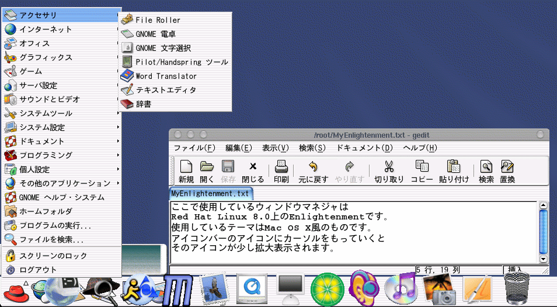Click the gedit vertical scrollbar thumb
Image resolution: width=557 pixels, height=307 pixels.
click(543, 232)
